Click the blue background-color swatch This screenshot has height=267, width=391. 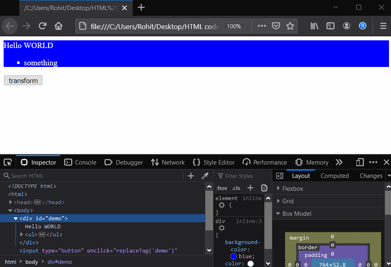coord(233,256)
